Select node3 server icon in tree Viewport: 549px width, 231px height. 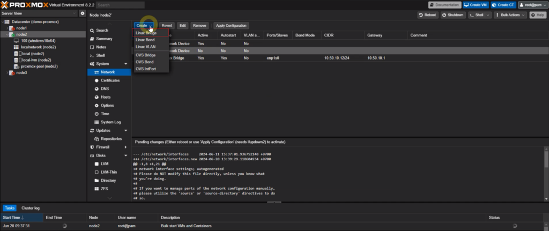point(12,73)
